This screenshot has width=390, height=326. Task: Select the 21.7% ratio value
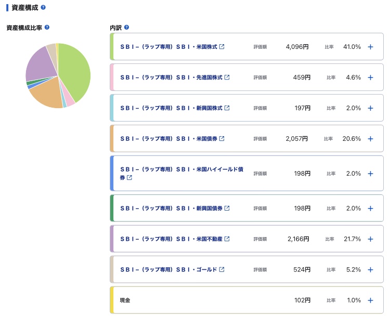[x=352, y=239]
